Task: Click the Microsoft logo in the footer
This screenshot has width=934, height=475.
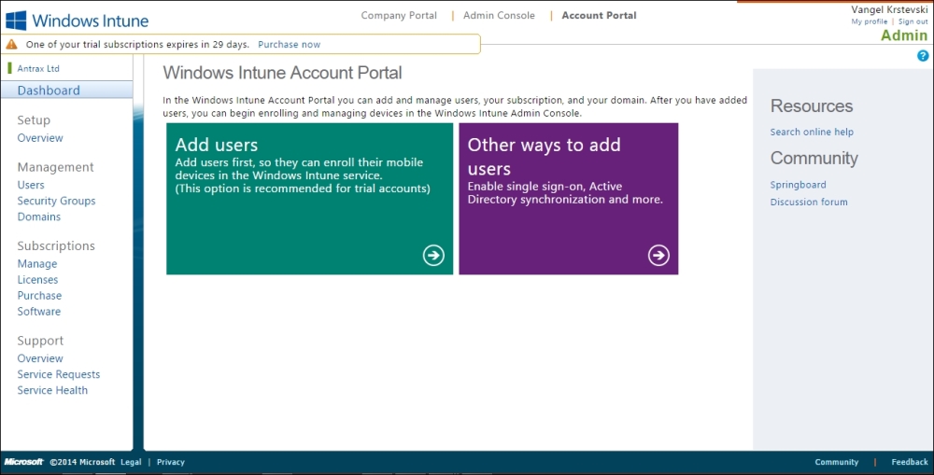Action: coord(24,462)
